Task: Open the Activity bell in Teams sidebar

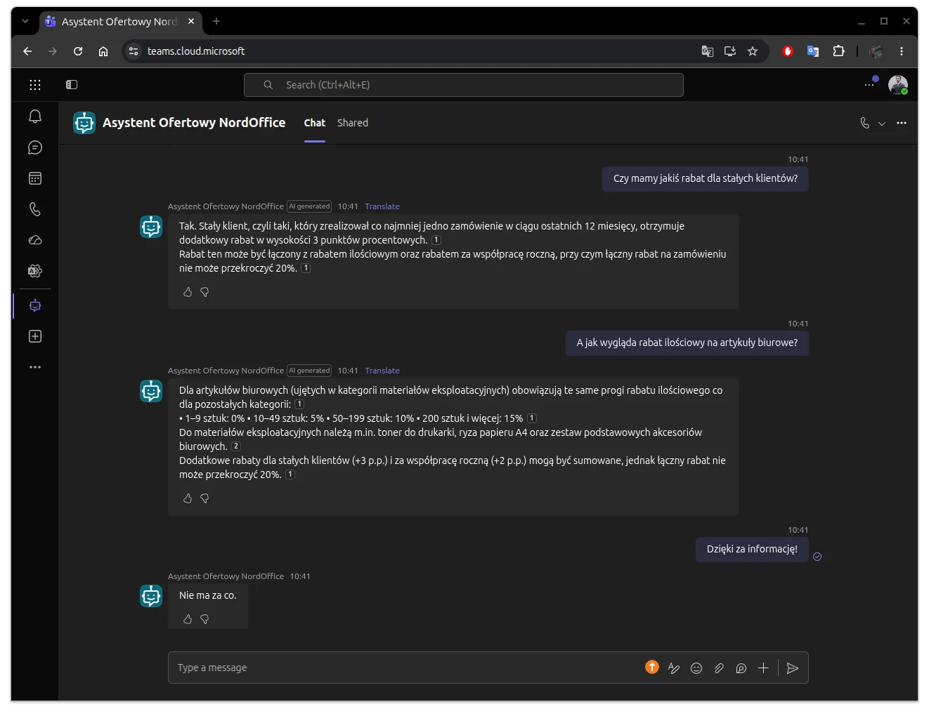Action: (x=35, y=117)
